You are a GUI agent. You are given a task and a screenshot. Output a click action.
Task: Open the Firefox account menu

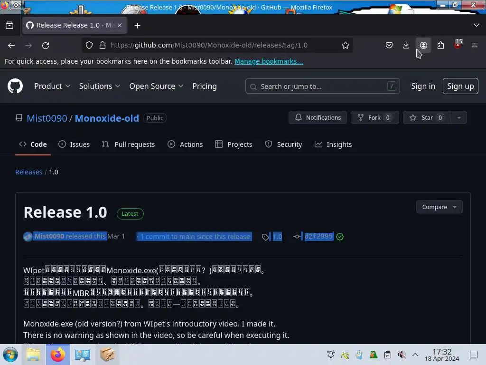[x=423, y=45]
